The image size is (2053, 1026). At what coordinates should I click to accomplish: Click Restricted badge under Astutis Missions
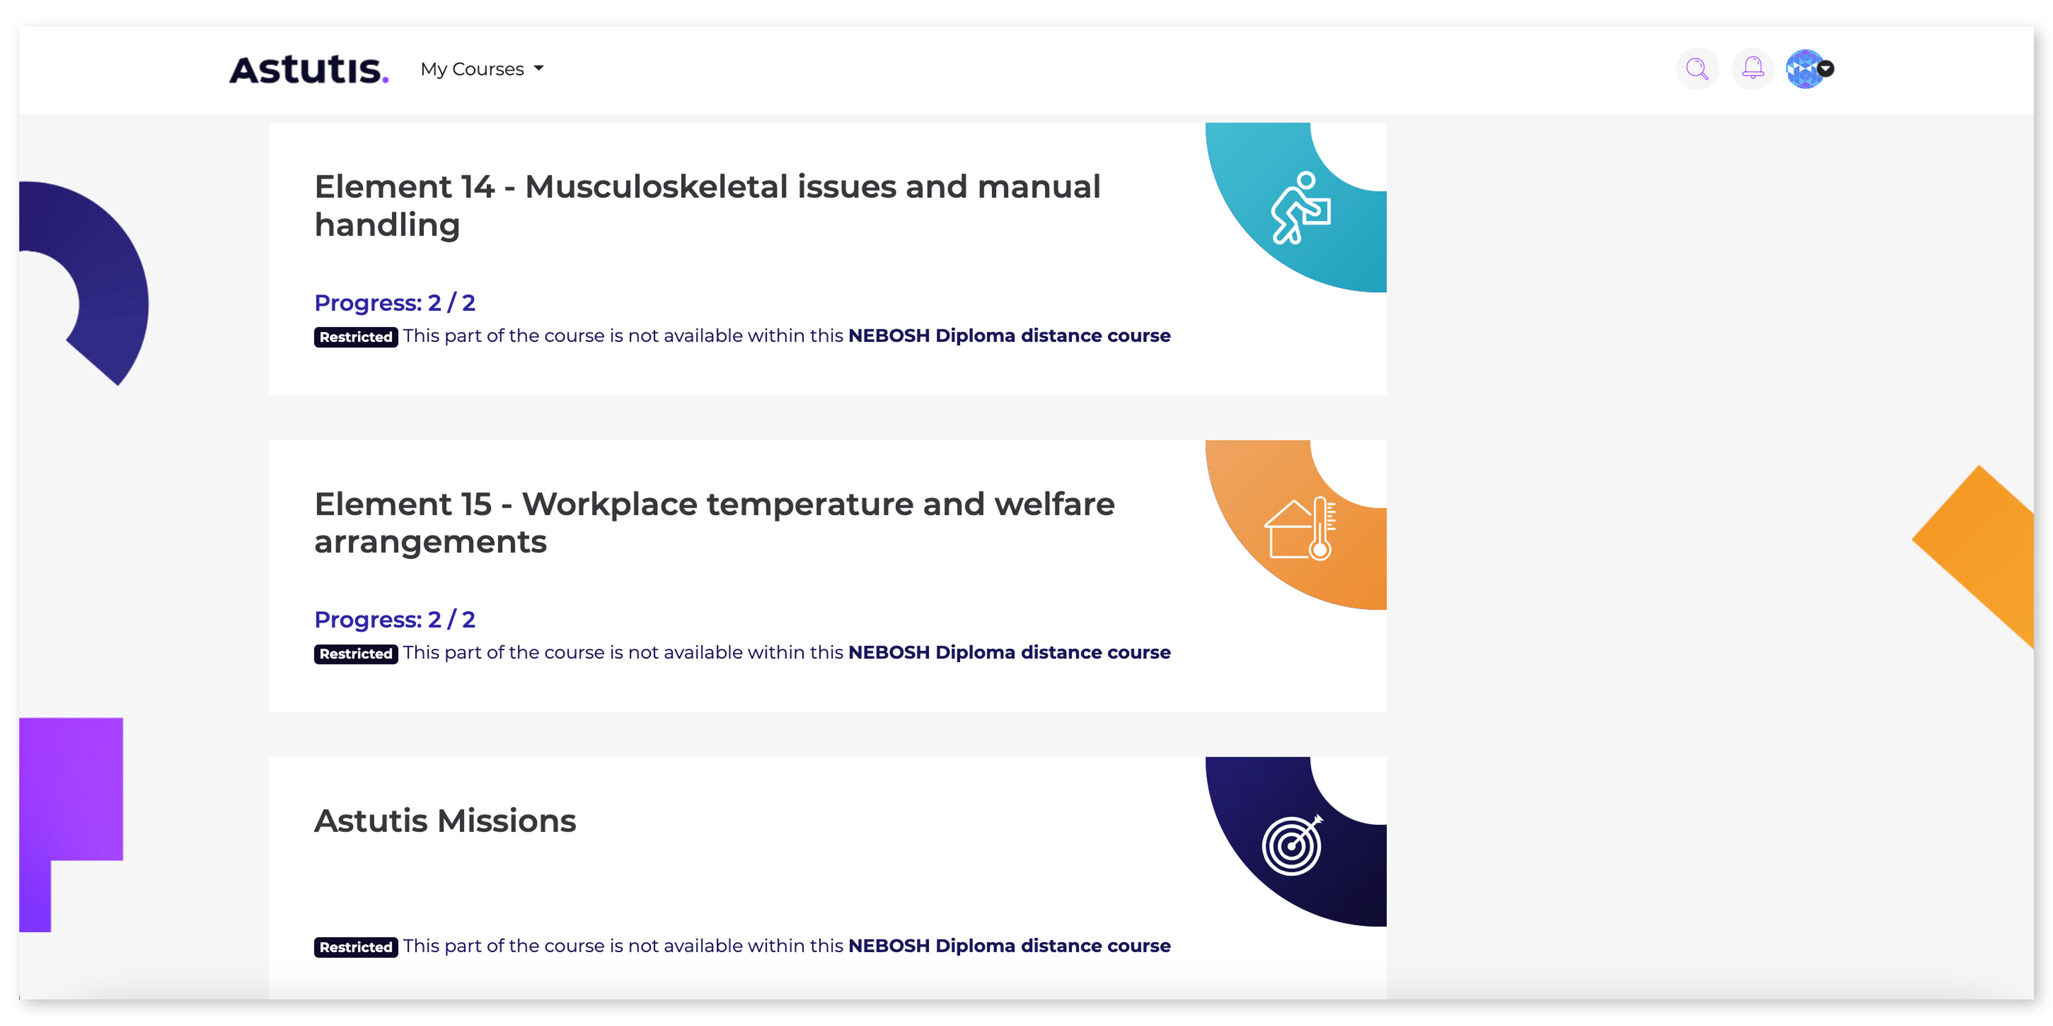point(356,947)
